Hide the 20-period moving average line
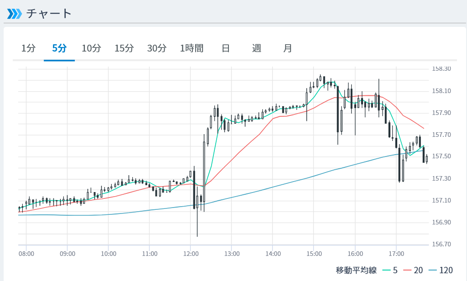467x281 pixels. (412, 271)
